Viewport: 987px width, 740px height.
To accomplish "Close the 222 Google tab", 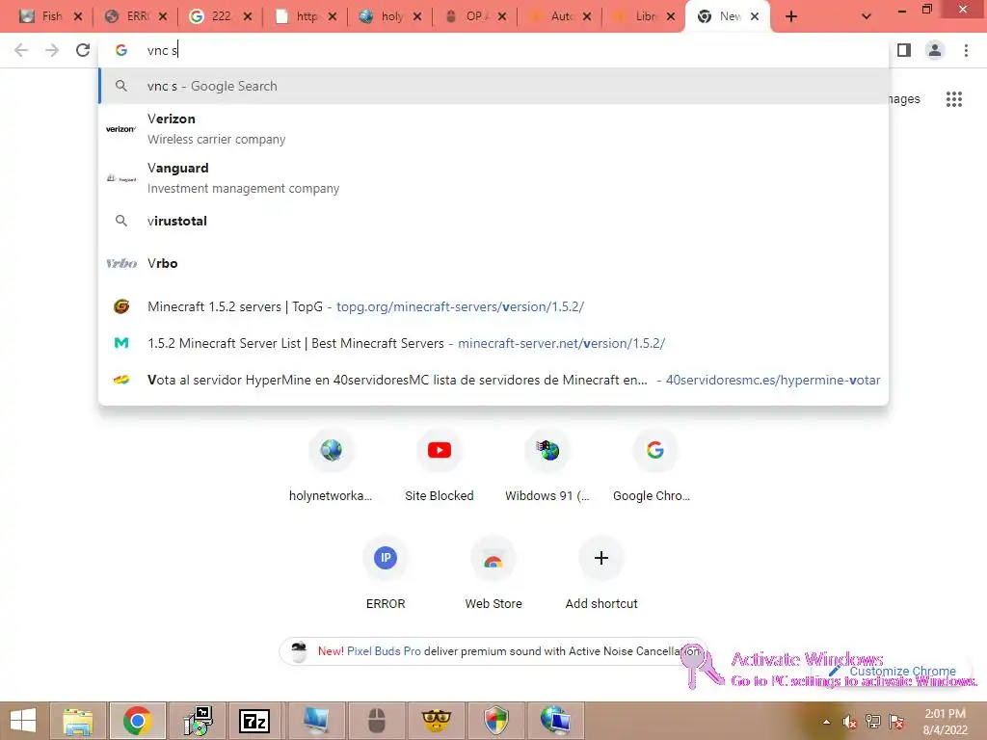I will tap(248, 16).
